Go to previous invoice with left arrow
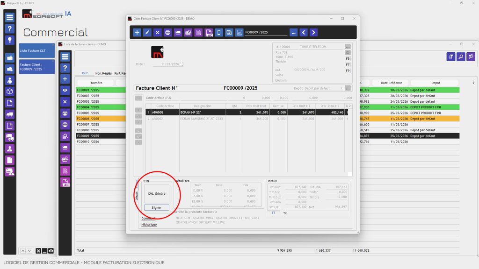The height and width of the screenshot is (269, 479). pos(303,32)
